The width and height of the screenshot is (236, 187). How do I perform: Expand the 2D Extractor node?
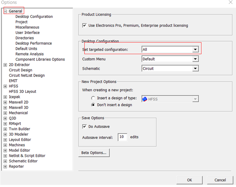(5, 65)
